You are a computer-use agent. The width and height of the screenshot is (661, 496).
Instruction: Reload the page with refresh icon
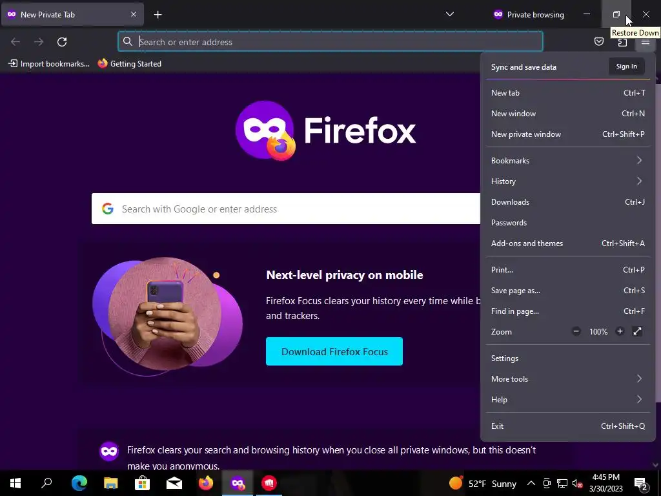coord(62,42)
